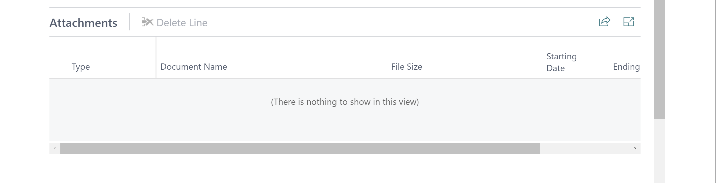Click the Share icon in Attachments
The image size is (716, 183).
click(604, 22)
